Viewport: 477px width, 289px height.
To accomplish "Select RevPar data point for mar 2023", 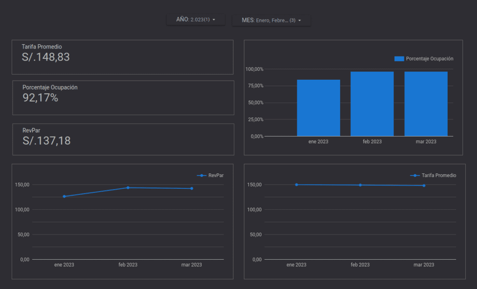I will point(191,188).
